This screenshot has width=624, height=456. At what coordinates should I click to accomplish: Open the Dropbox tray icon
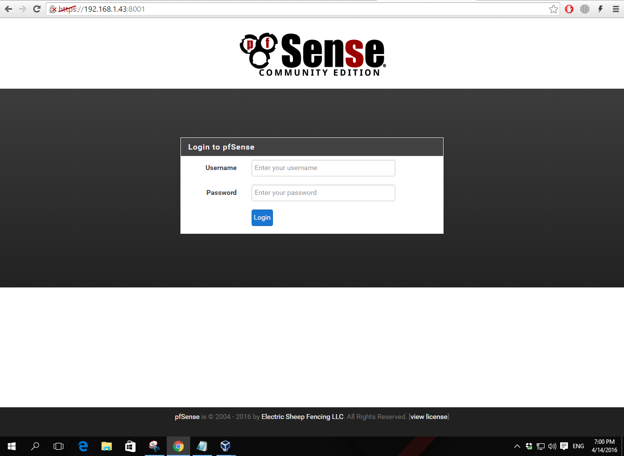(529, 446)
